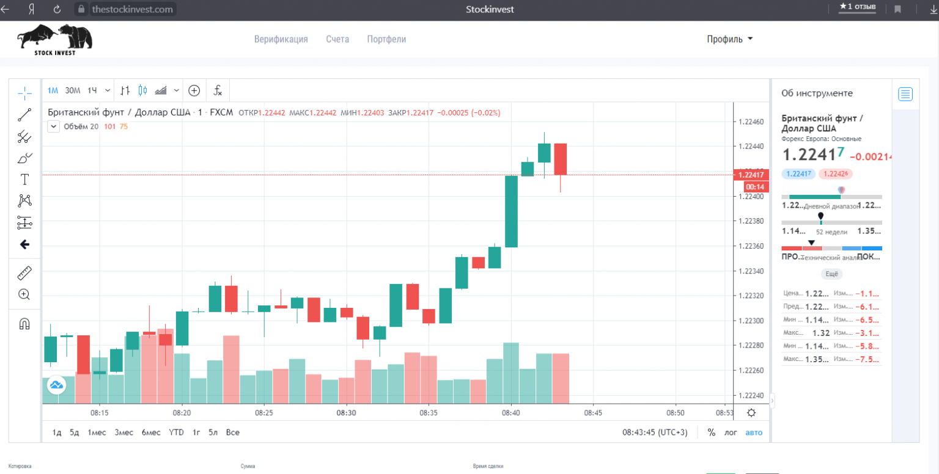Set the range to 1мес
Image resolution: width=939 pixels, height=474 pixels.
97,432
